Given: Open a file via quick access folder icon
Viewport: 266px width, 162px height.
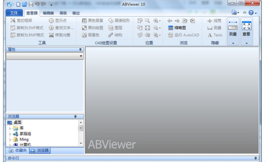Looking at the screenshot, I should tap(25, 4).
